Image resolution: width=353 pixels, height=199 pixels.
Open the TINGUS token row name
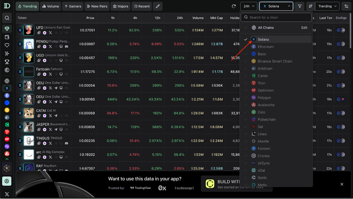point(43,138)
